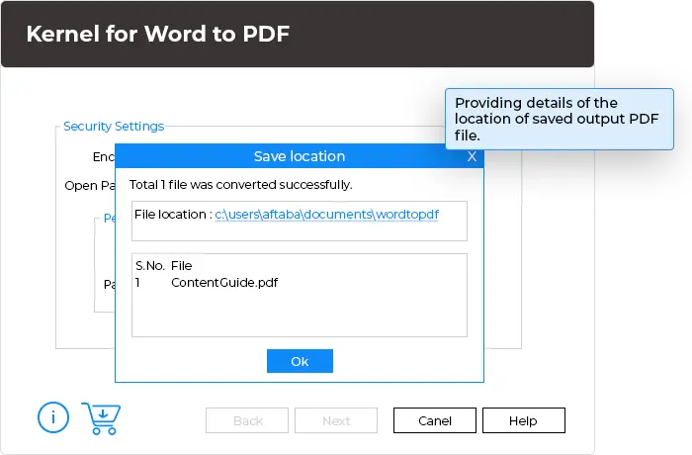Click the saved output PDF tooltip box
The width and height of the screenshot is (692, 455).
tap(560, 120)
